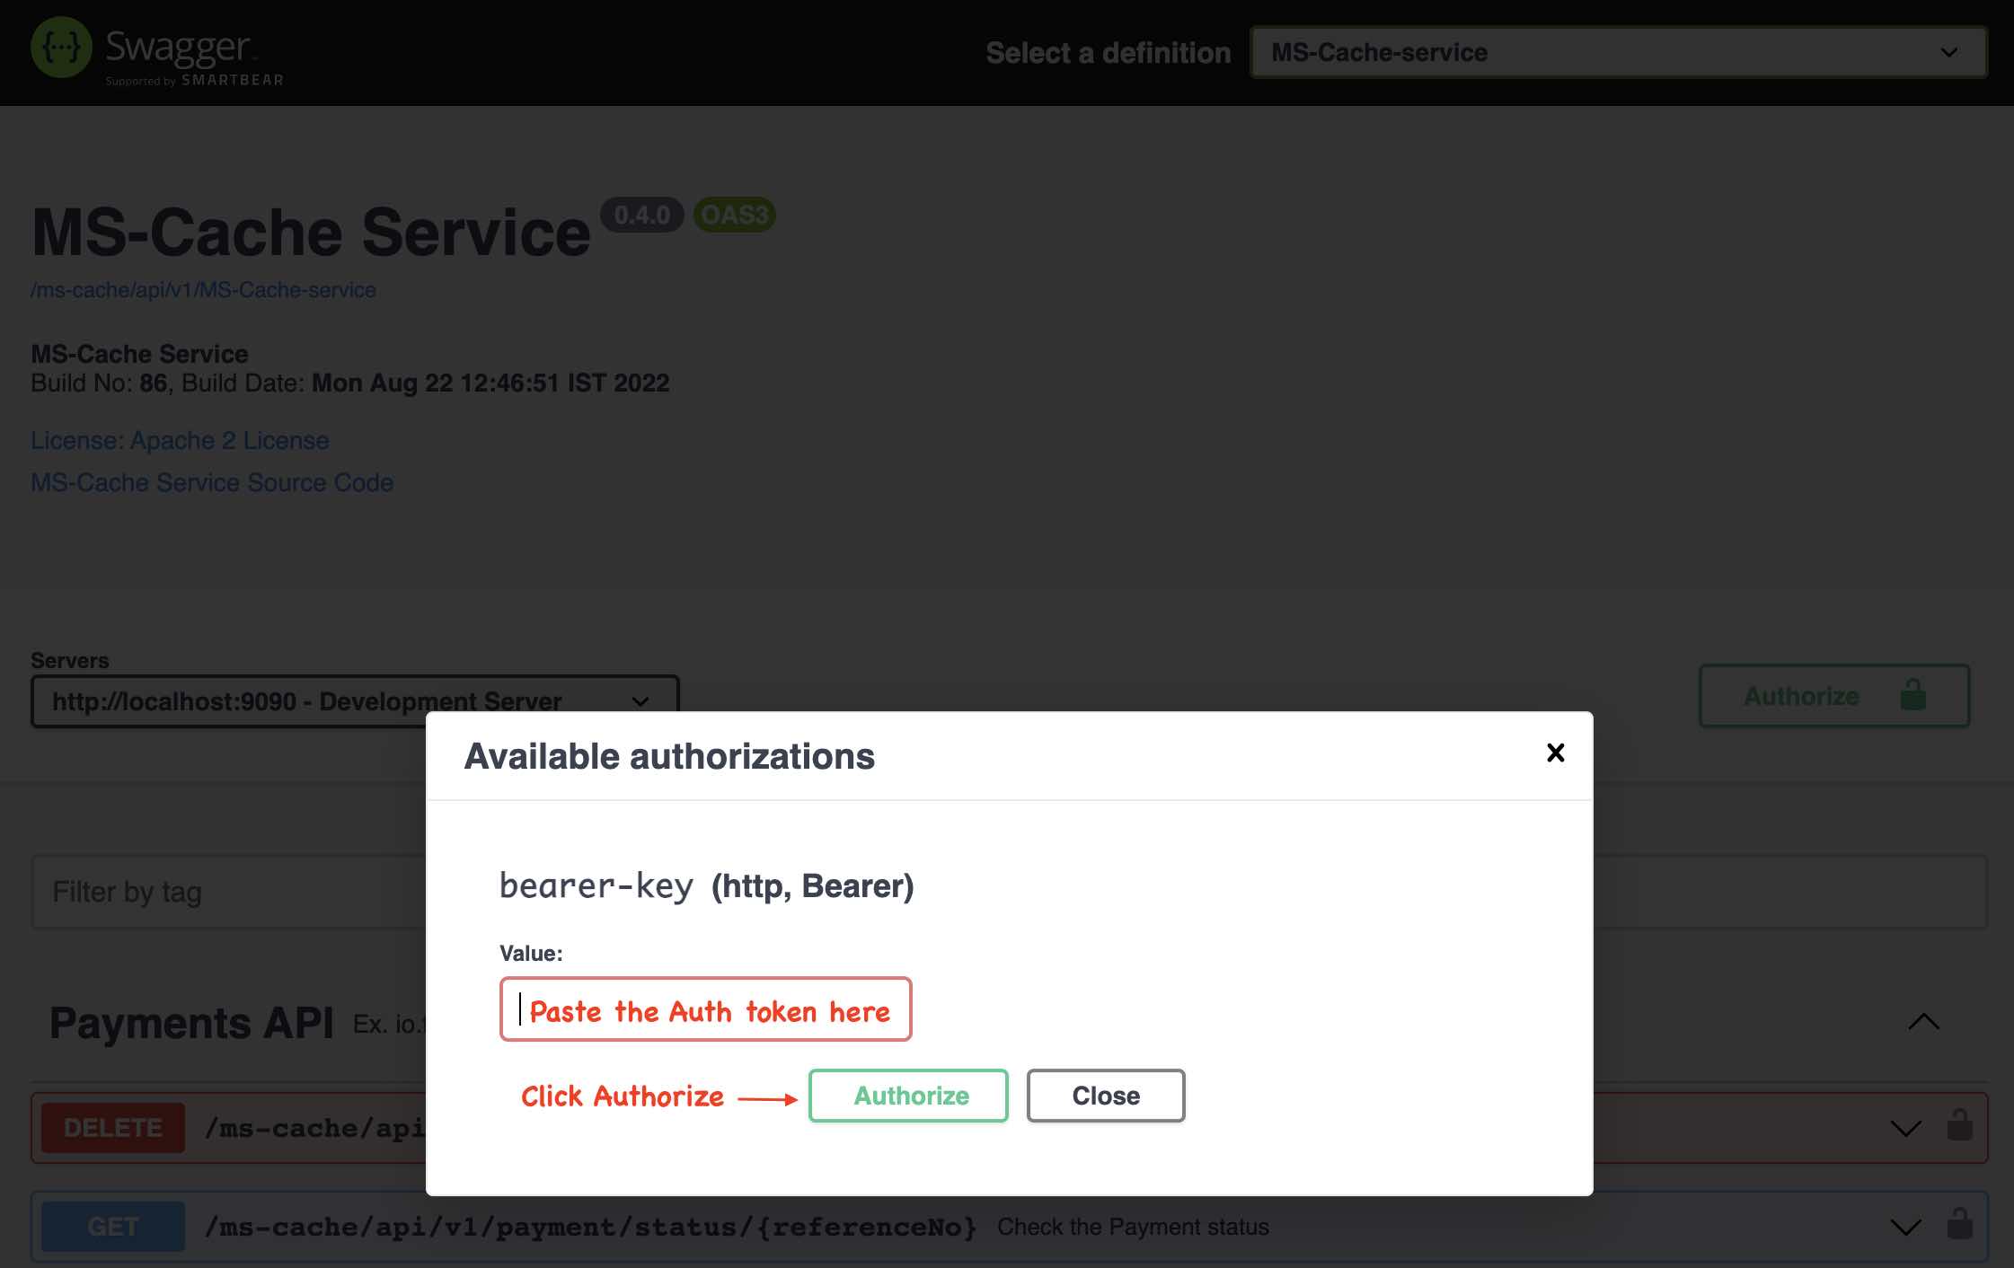Image resolution: width=2014 pixels, height=1268 pixels.
Task: Click the OAS3 version badge
Action: (734, 216)
